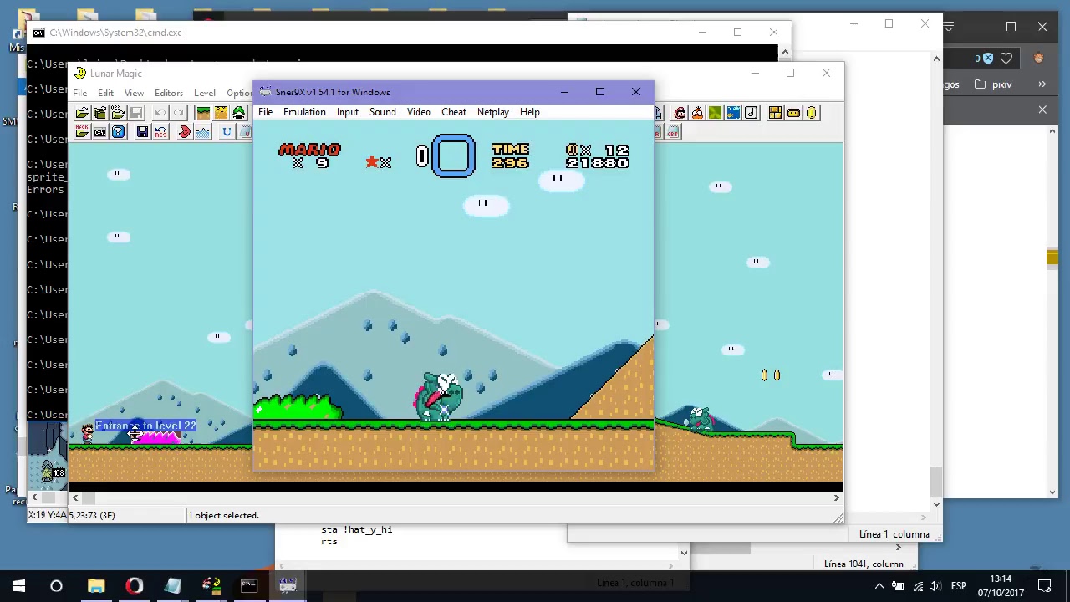
Task: Open the Editors menu in Lunar Magic
Action: click(x=169, y=93)
